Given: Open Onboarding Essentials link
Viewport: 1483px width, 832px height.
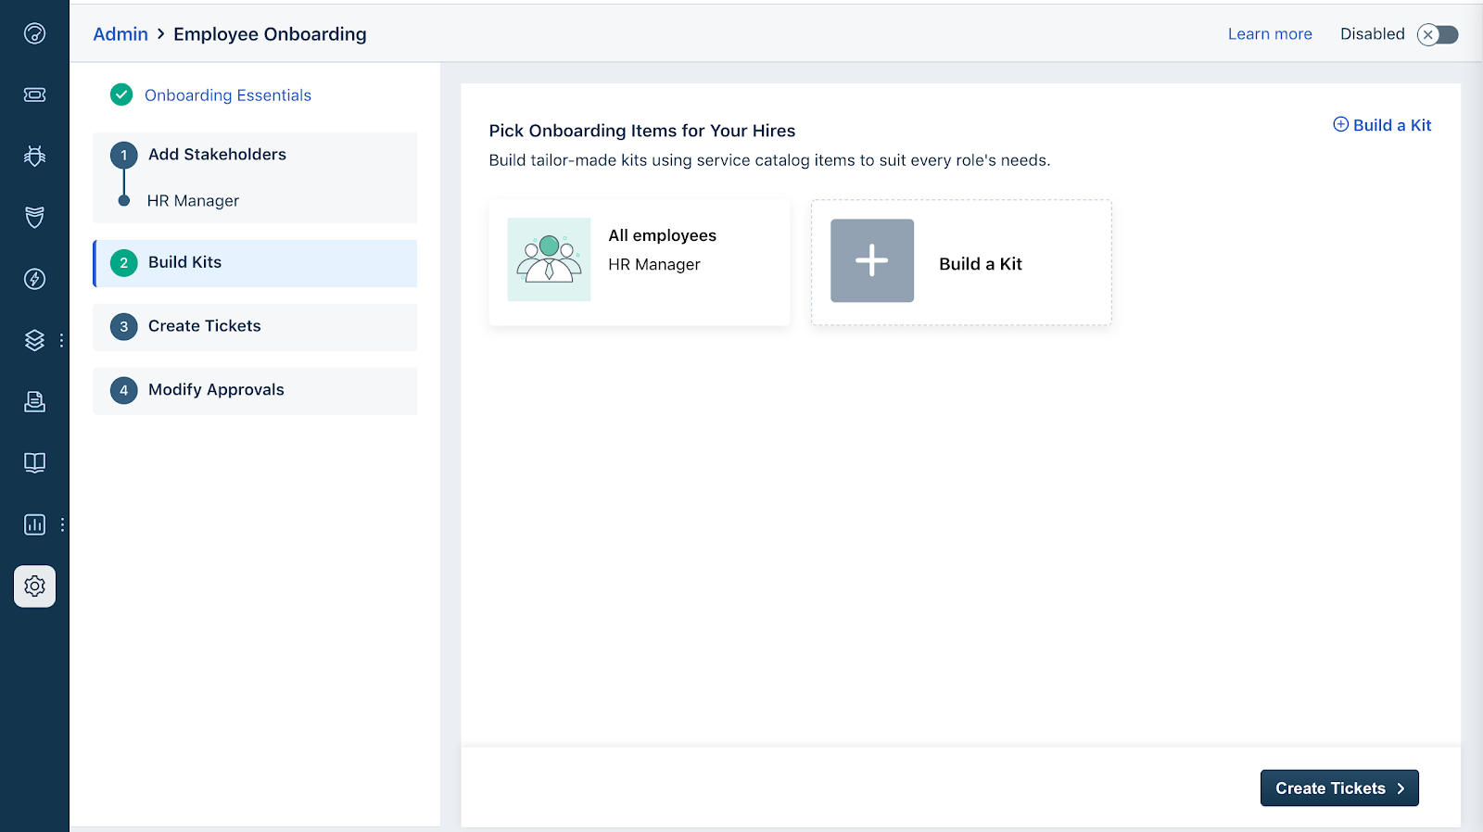Looking at the screenshot, I should [x=228, y=95].
